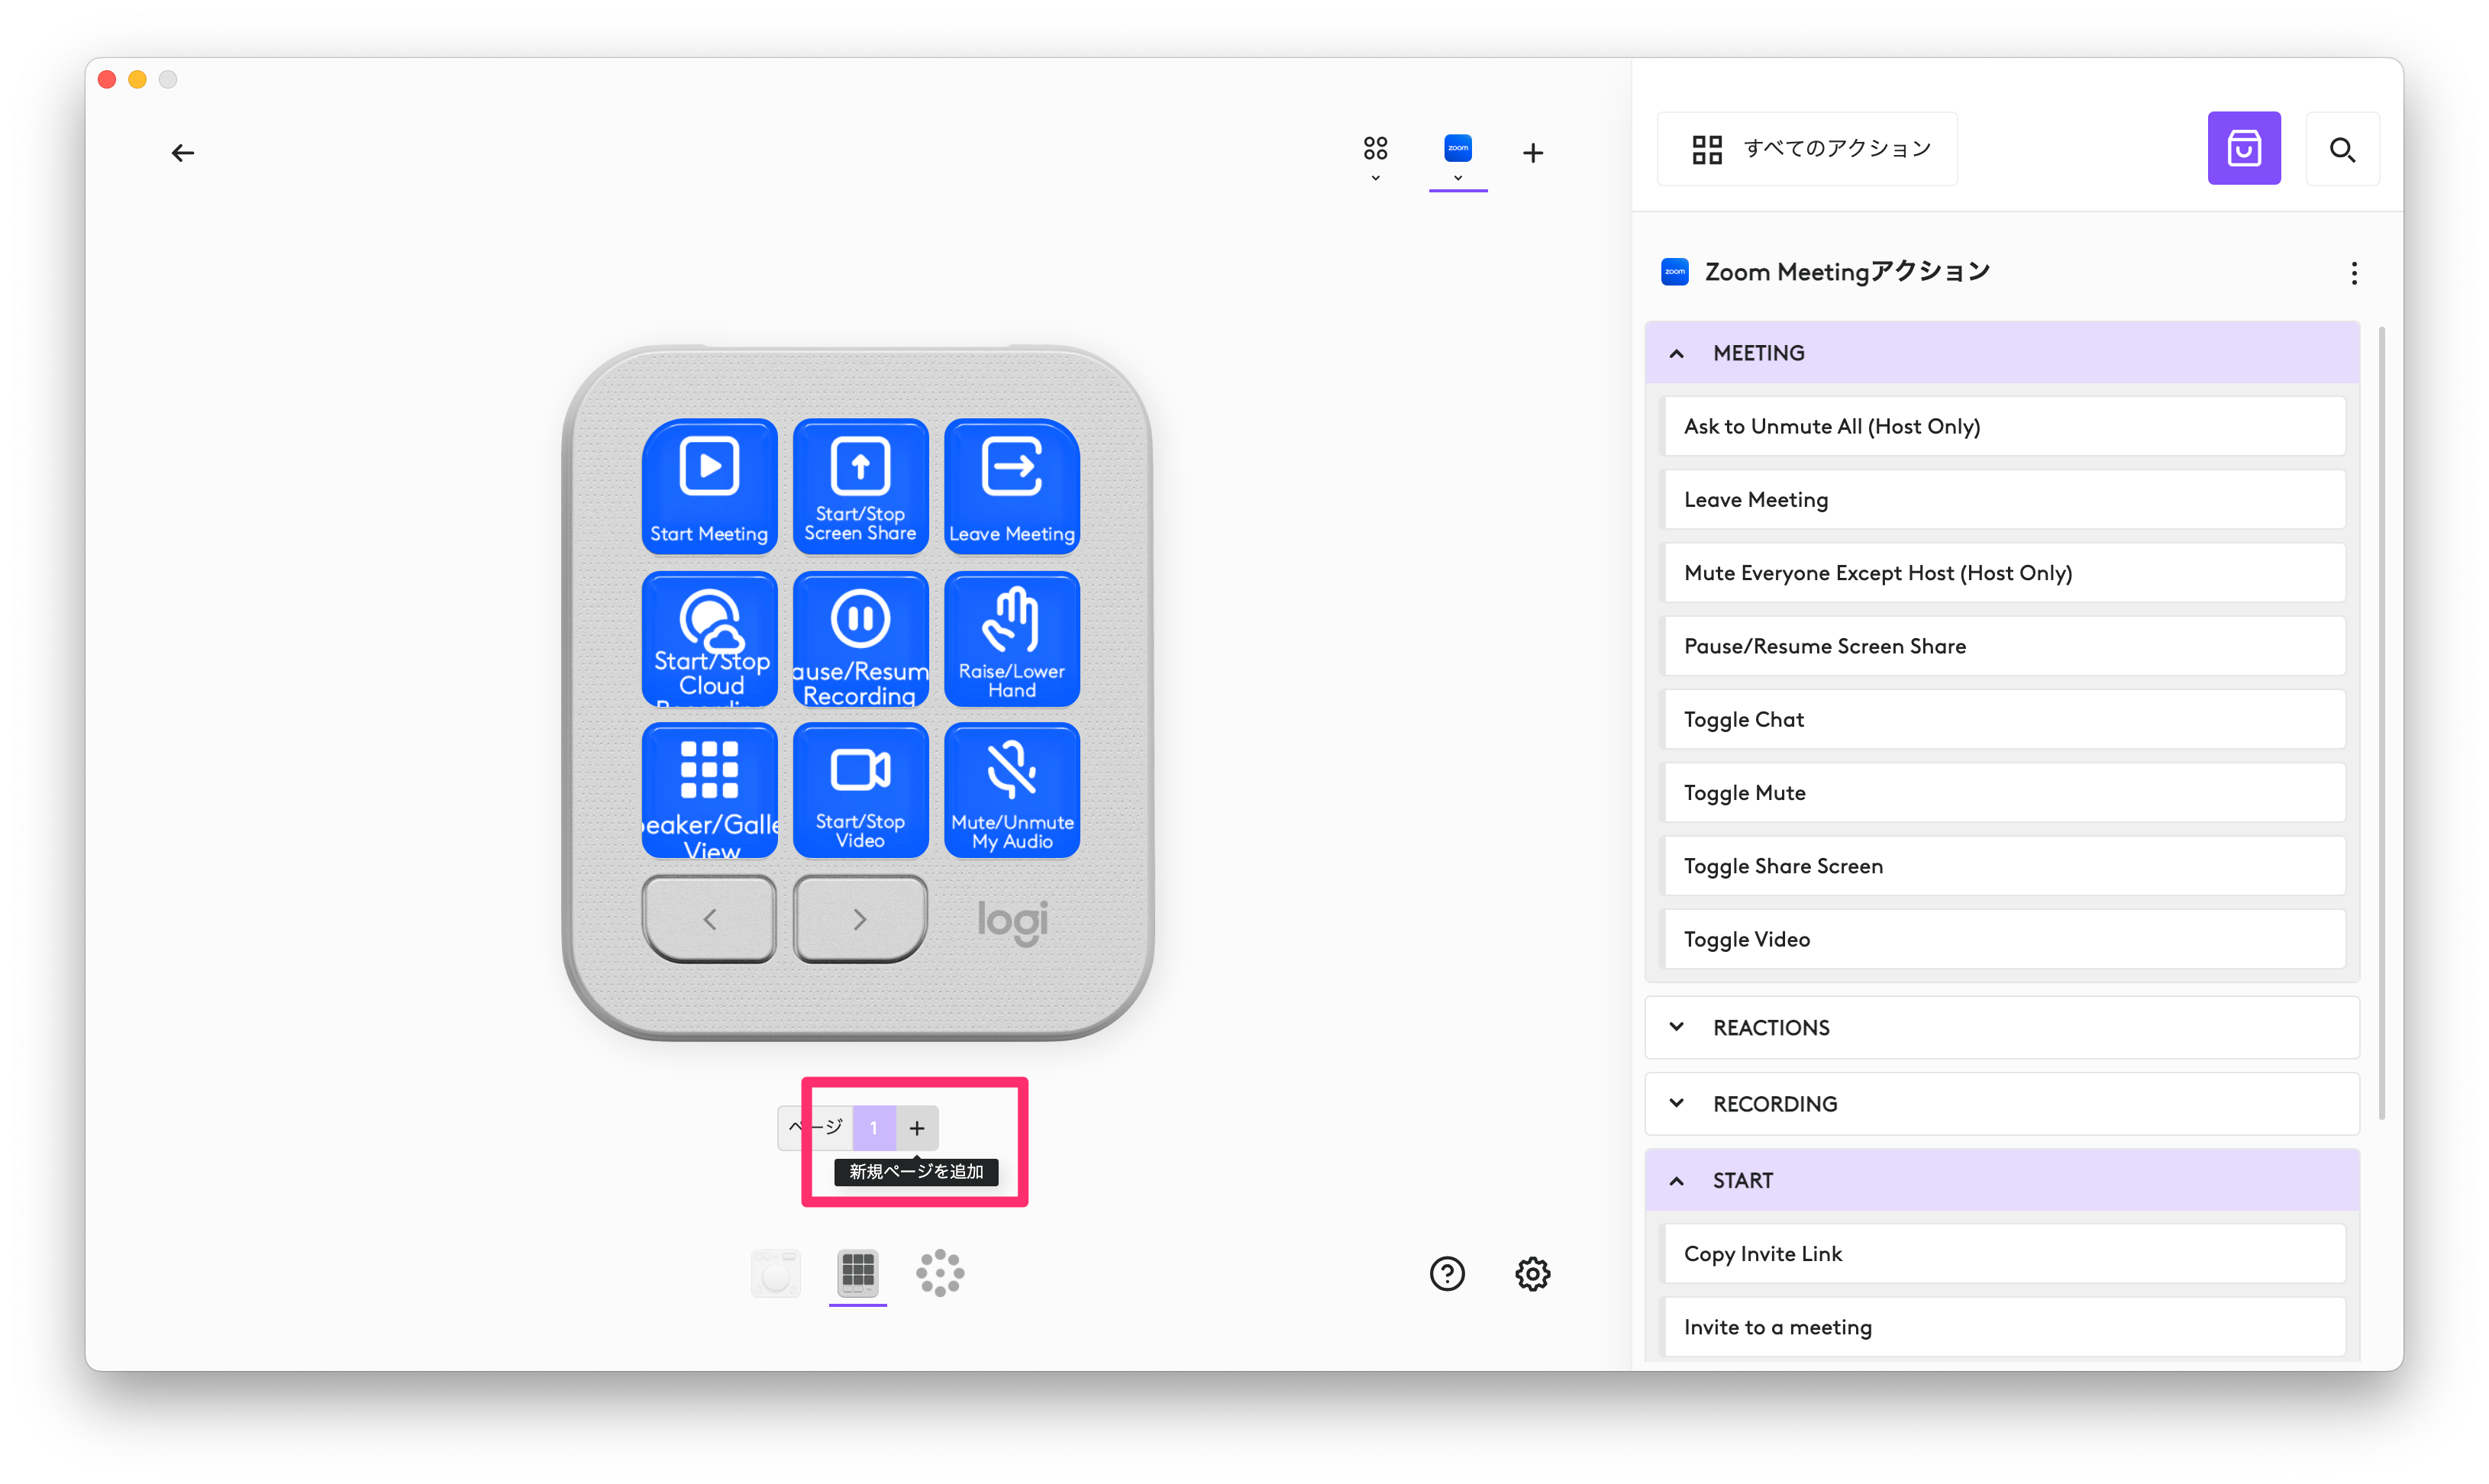The image size is (2489, 1484).
Task: Click the back arrow icon
Action: point(182,153)
